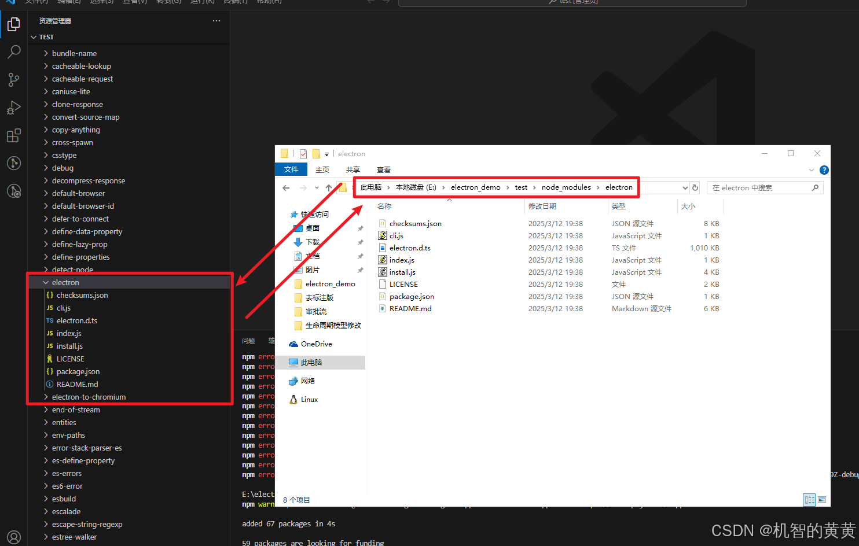Open the Source Control panel

click(13, 80)
